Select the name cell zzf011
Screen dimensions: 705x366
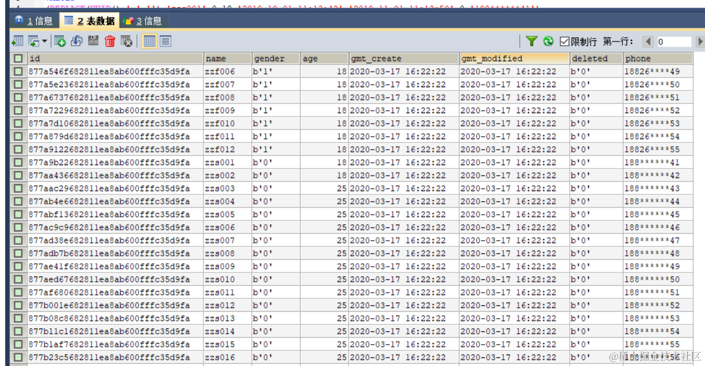(228, 136)
